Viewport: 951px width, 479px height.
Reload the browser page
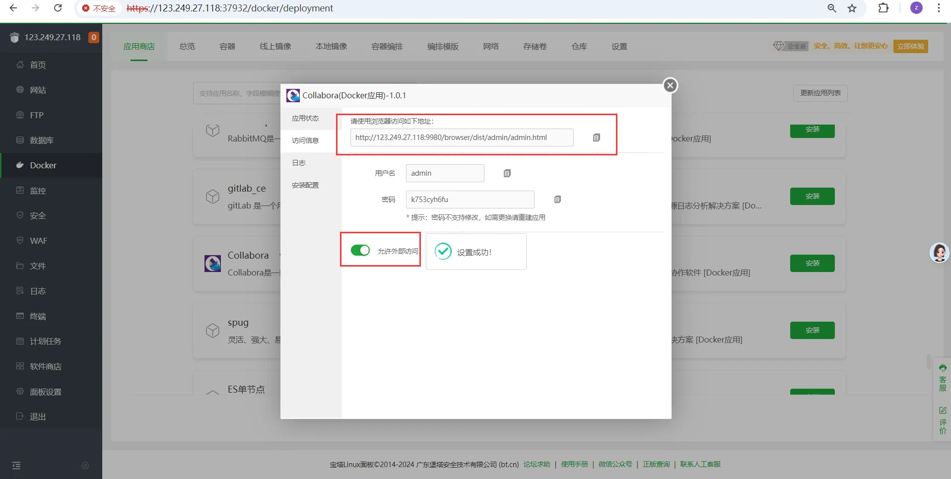pyautogui.click(x=58, y=8)
